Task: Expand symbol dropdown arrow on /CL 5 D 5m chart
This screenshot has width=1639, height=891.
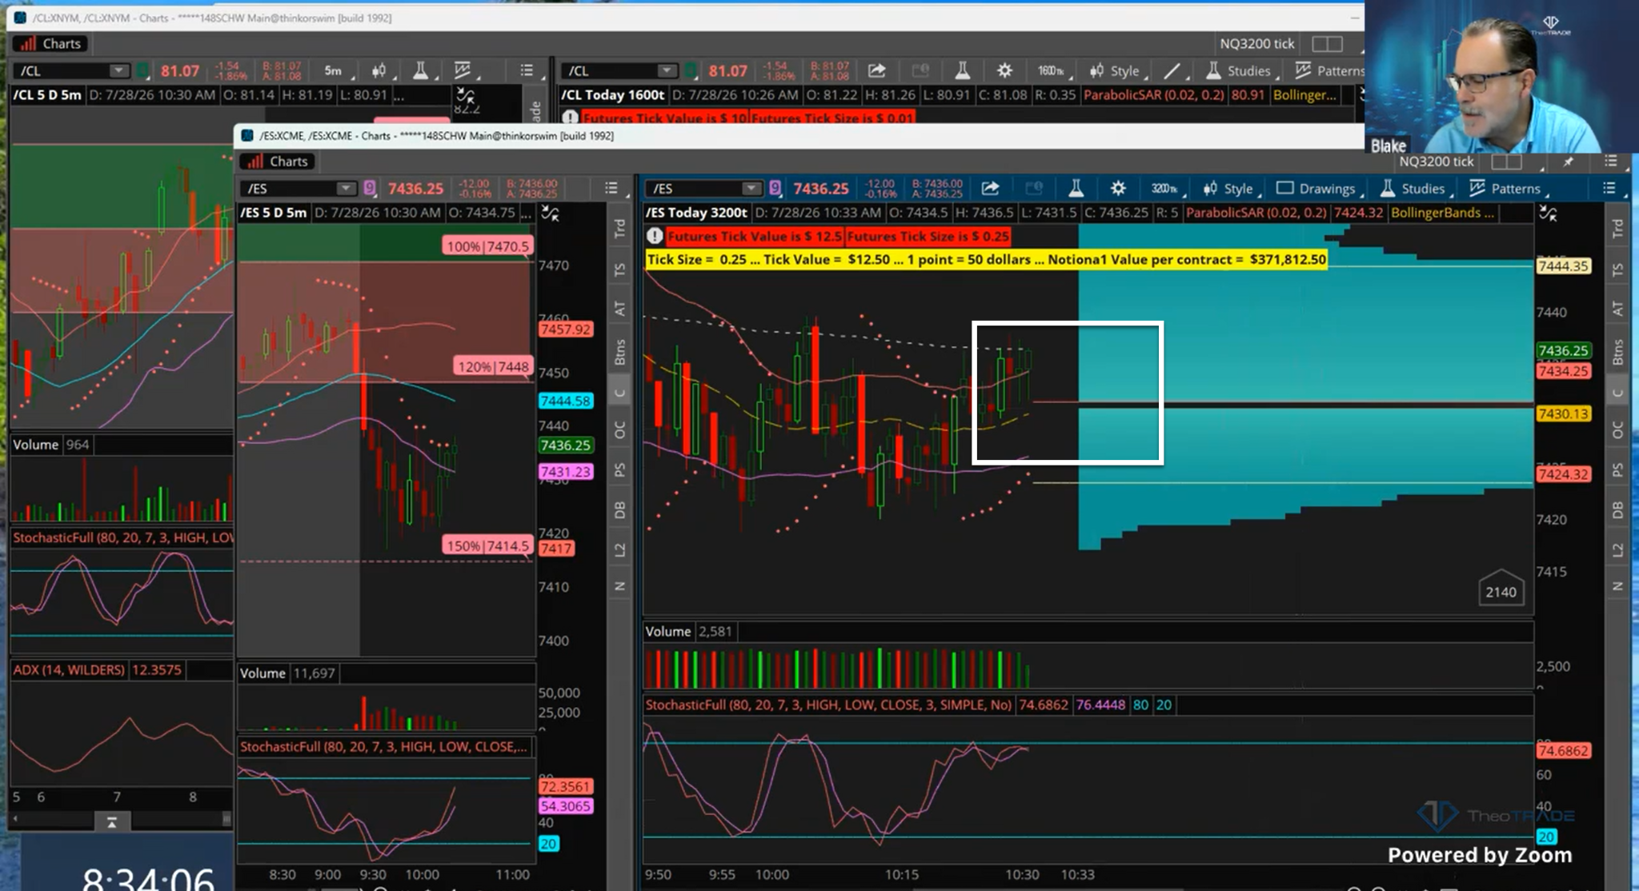Action: (x=118, y=70)
